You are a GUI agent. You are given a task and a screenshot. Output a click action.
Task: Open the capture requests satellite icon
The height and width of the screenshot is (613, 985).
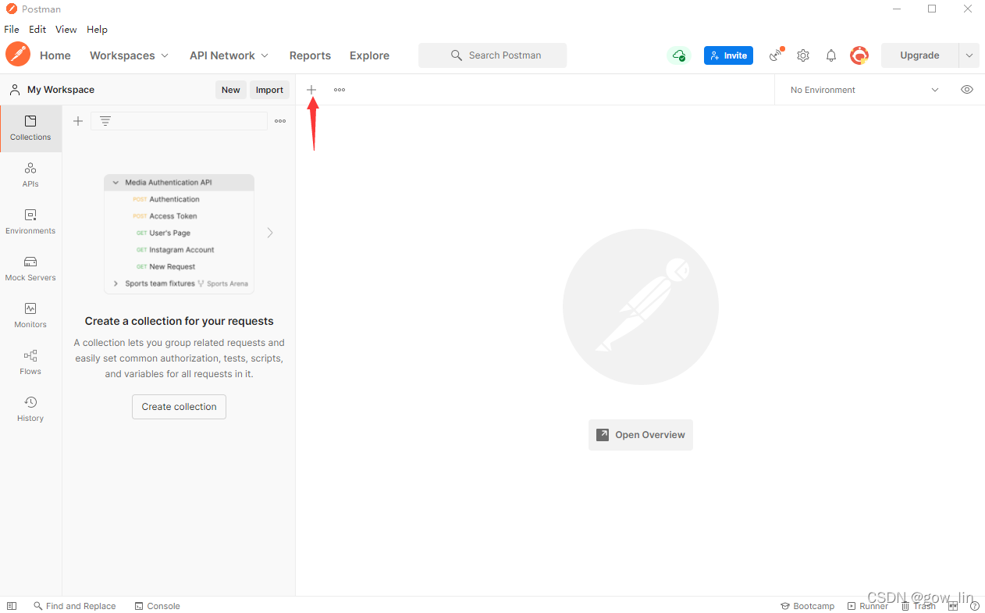tap(776, 55)
